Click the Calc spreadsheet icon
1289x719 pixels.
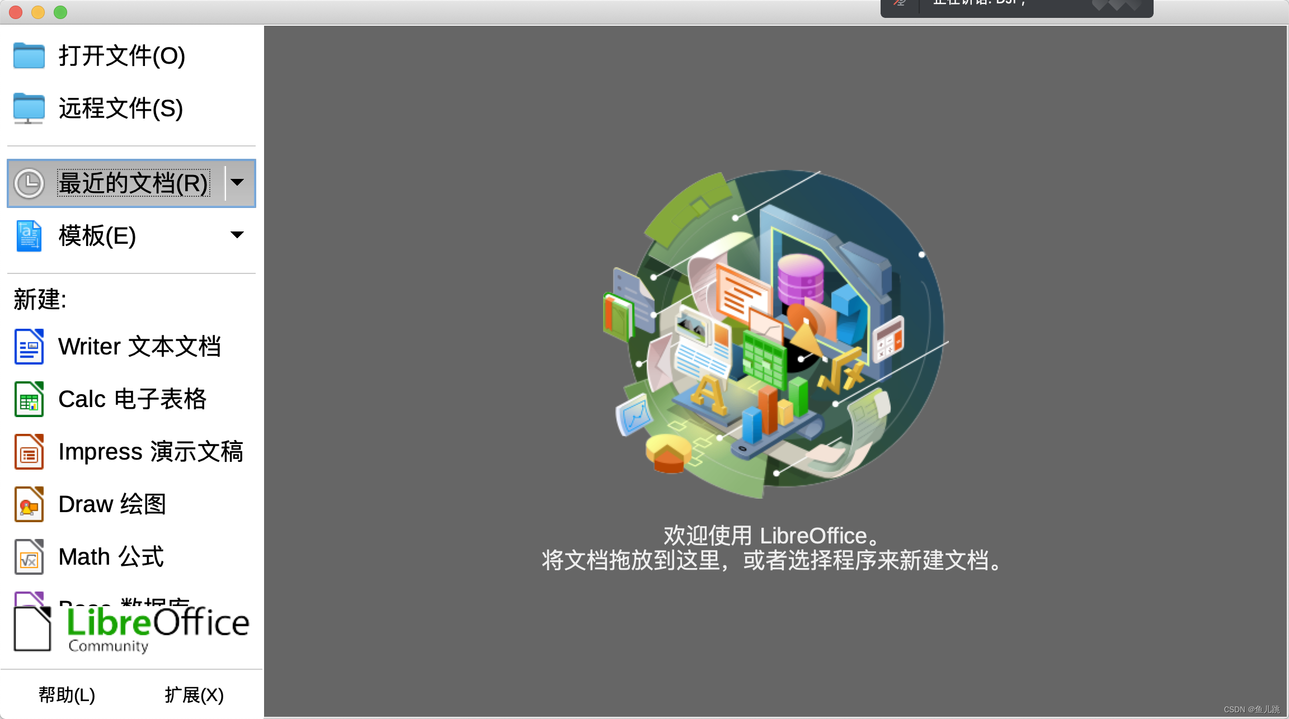[x=29, y=399]
